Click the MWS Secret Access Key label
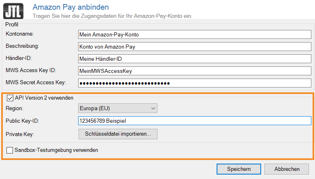 coord(36,83)
